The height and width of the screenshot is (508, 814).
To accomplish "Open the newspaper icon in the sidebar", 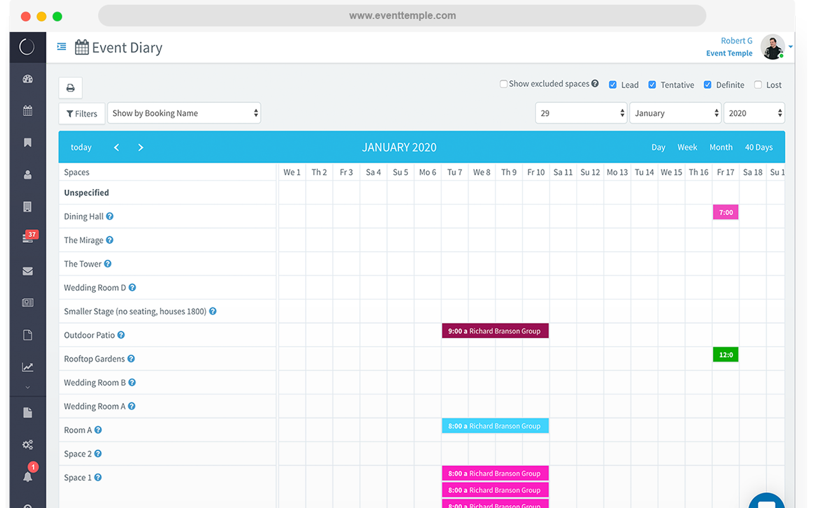I will [28, 303].
